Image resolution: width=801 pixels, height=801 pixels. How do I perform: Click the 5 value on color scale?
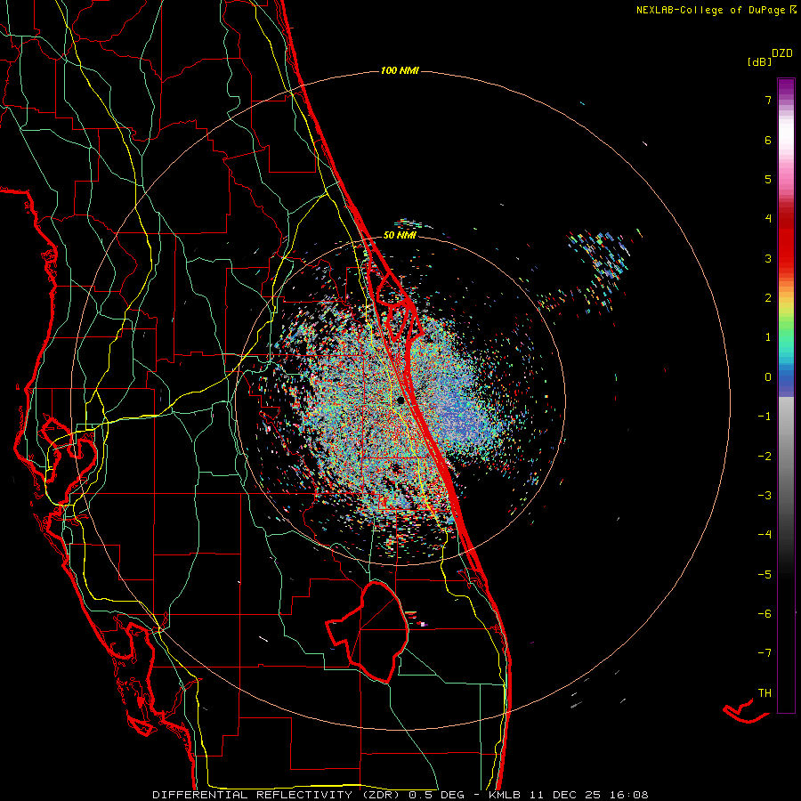[x=768, y=179]
